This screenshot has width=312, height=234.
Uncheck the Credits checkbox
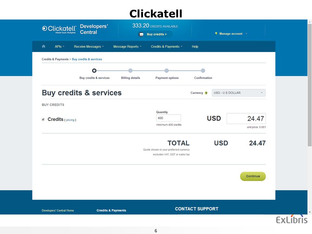43,119
